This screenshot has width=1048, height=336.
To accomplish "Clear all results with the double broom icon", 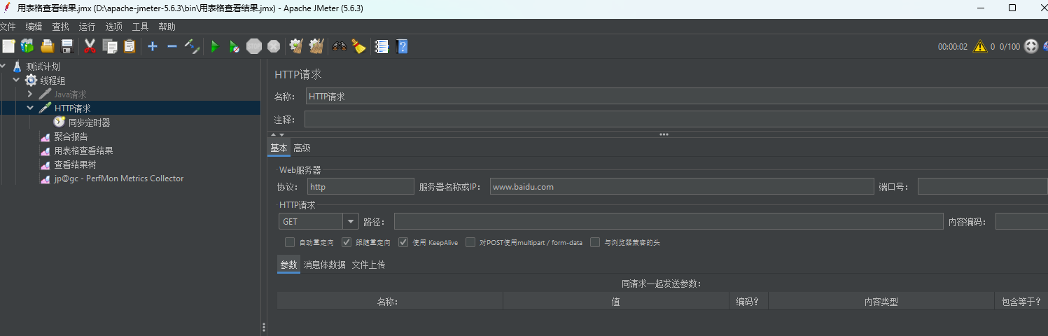I will pyautogui.click(x=316, y=46).
